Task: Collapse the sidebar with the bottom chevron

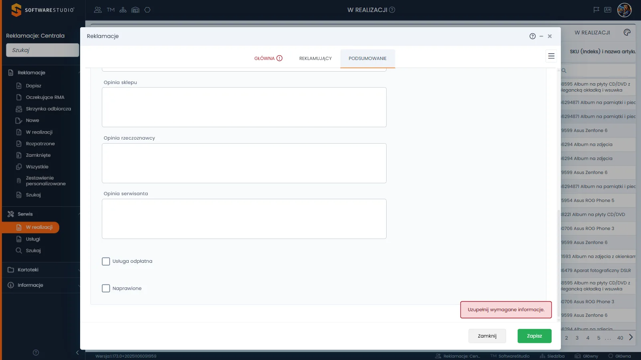Action: pos(77,352)
